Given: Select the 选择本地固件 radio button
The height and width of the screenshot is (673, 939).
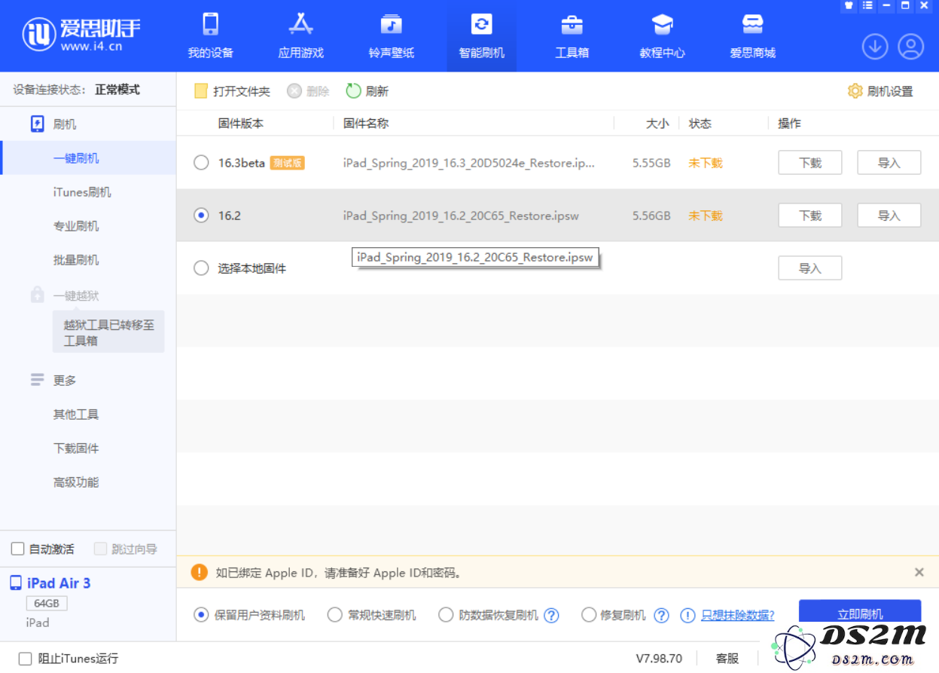Looking at the screenshot, I should click(x=201, y=268).
